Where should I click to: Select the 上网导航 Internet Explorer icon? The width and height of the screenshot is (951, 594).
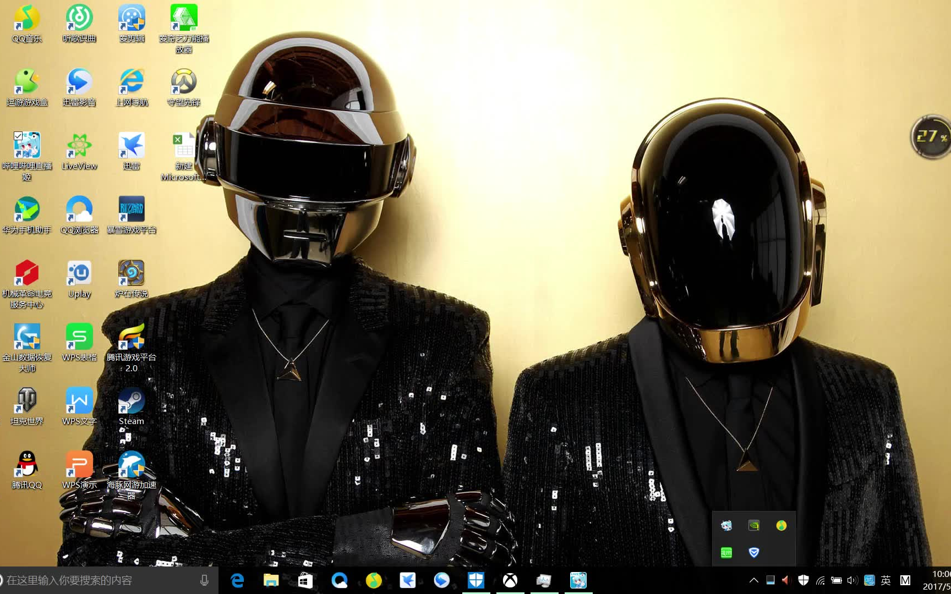pos(132,88)
